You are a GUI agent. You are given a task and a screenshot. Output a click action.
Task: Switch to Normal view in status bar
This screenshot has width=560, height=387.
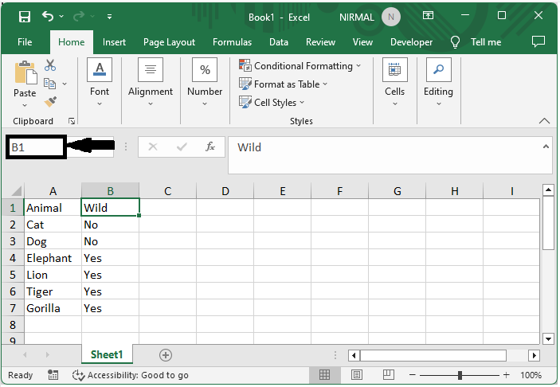click(x=325, y=375)
